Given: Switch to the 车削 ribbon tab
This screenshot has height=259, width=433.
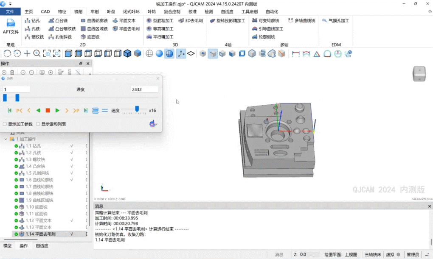Looking at the screenshot, I should point(95,11).
